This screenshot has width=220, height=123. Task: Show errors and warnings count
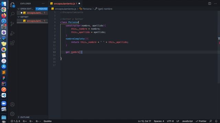click(x=15, y=121)
